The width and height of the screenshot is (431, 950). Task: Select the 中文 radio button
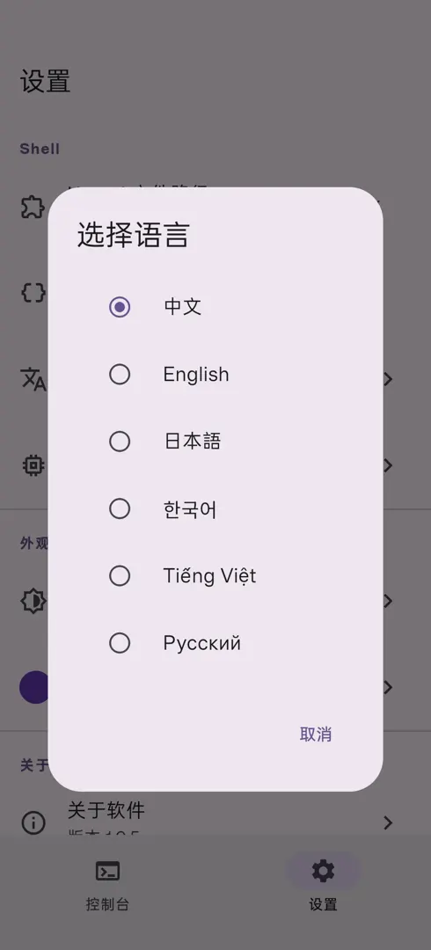(120, 307)
